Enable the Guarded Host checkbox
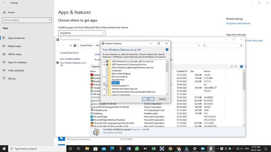Viewport: 271px width, 152px height. click(x=107, y=80)
